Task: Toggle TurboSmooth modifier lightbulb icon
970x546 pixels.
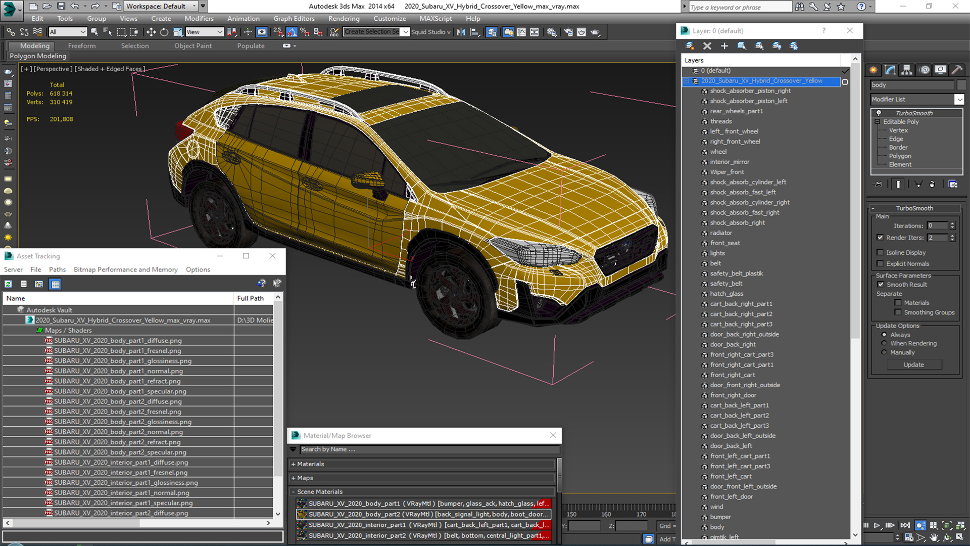Action: (x=879, y=113)
